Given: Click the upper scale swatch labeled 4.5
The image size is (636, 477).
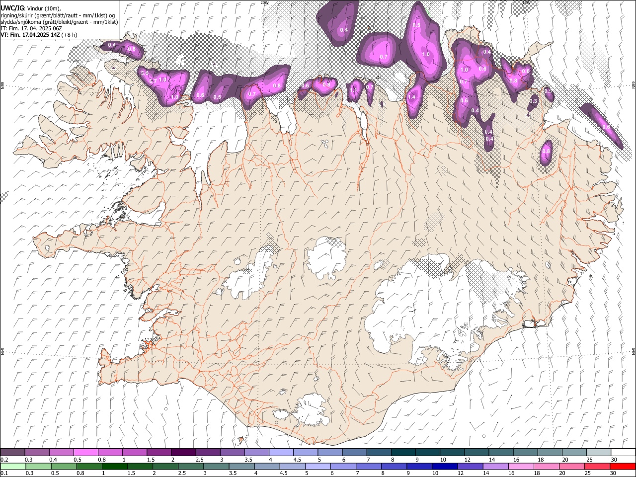Looking at the screenshot, I should pyautogui.click(x=305, y=452).
